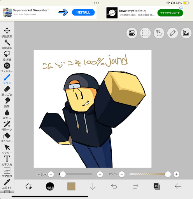Click the "Supermarket Simulator!" ad title

pyautogui.click(x=31, y=10)
